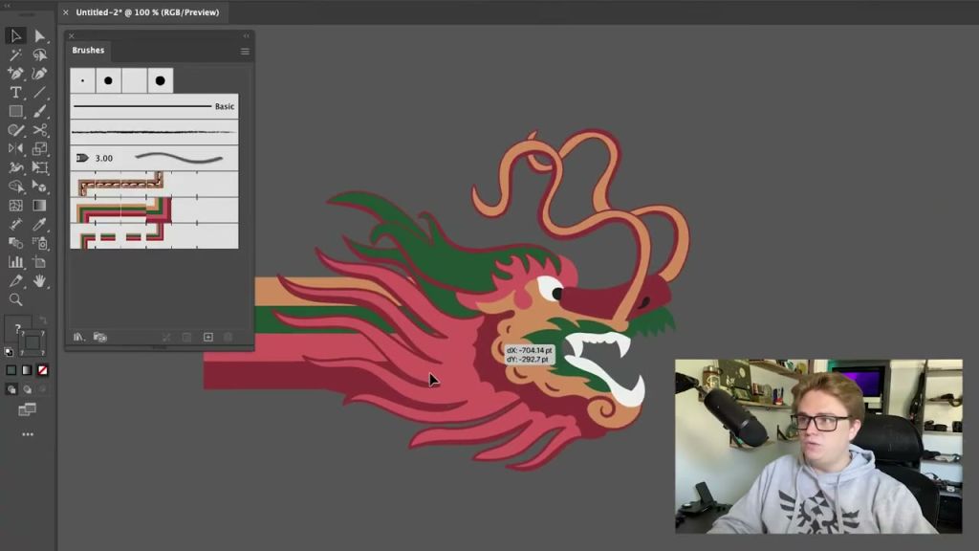Collapse the Brushes panel with double arrows
Image resolution: width=979 pixels, height=551 pixels.
tap(246, 35)
